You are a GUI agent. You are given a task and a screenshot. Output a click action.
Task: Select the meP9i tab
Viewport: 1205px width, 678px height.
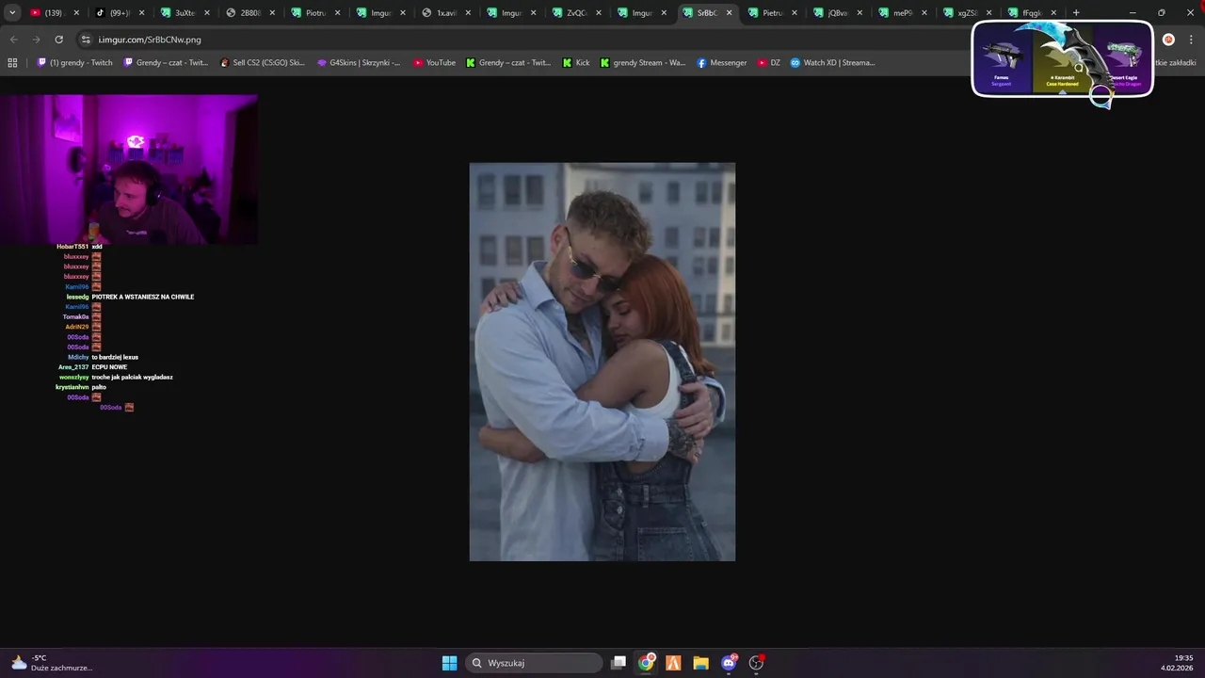click(902, 13)
